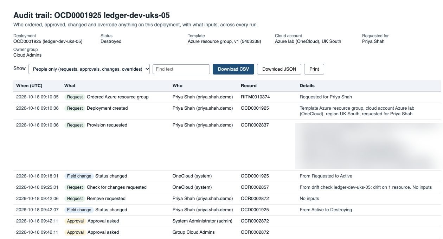The height and width of the screenshot is (239, 443).
Task: Click the Field change badge in the 09:18:01 row
Action: click(79, 176)
